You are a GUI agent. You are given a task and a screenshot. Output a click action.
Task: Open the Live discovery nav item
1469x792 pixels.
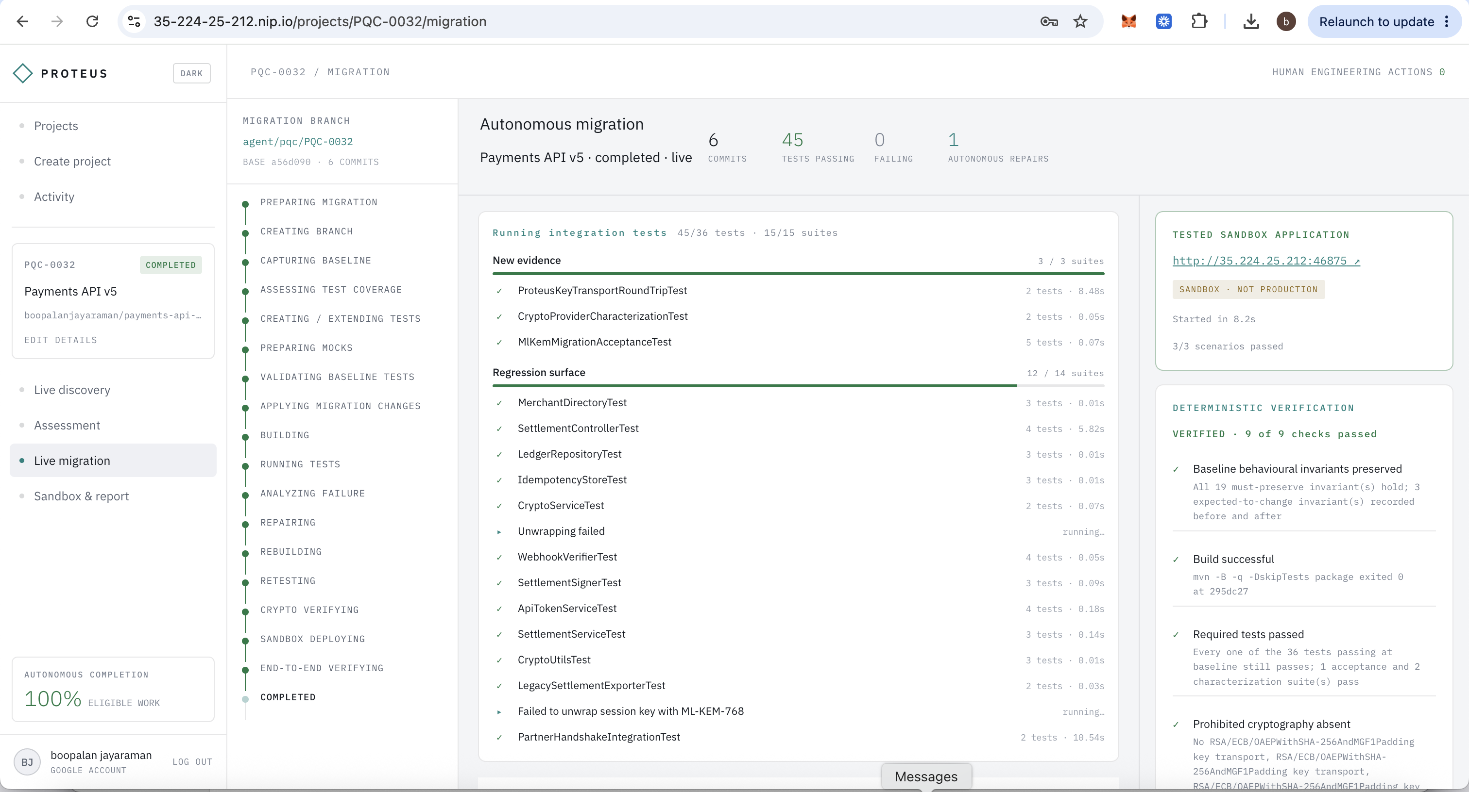(72, 390)
